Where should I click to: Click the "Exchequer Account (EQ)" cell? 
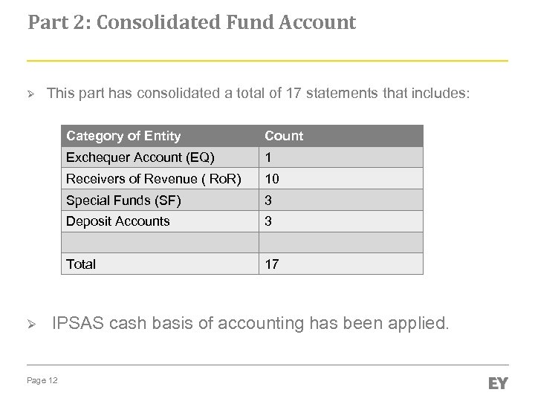pos(160,157)
